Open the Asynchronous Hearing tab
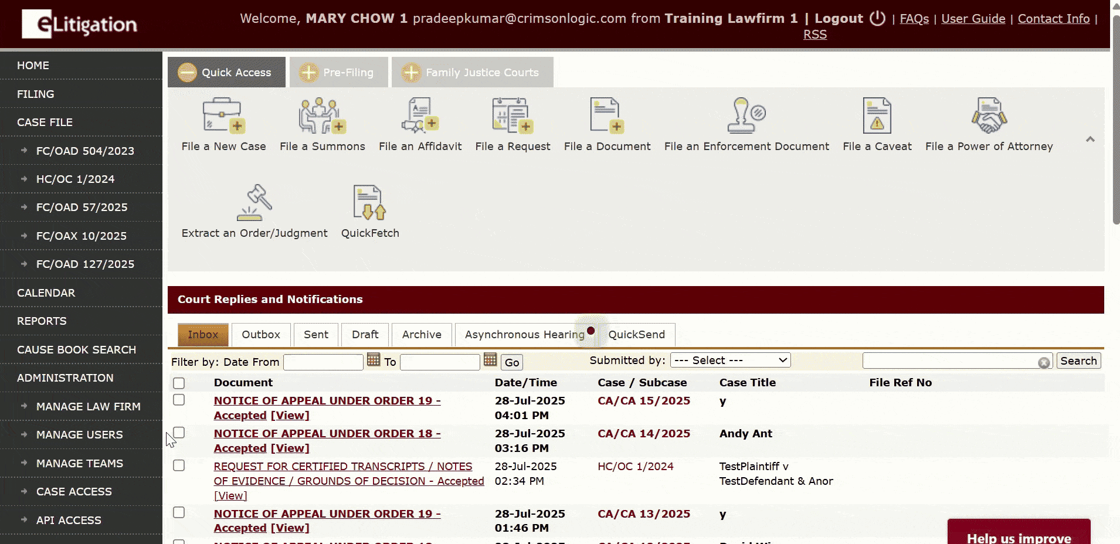This screenshot has height=544, width=1120. pyautogui.click(x=524, y=335)
